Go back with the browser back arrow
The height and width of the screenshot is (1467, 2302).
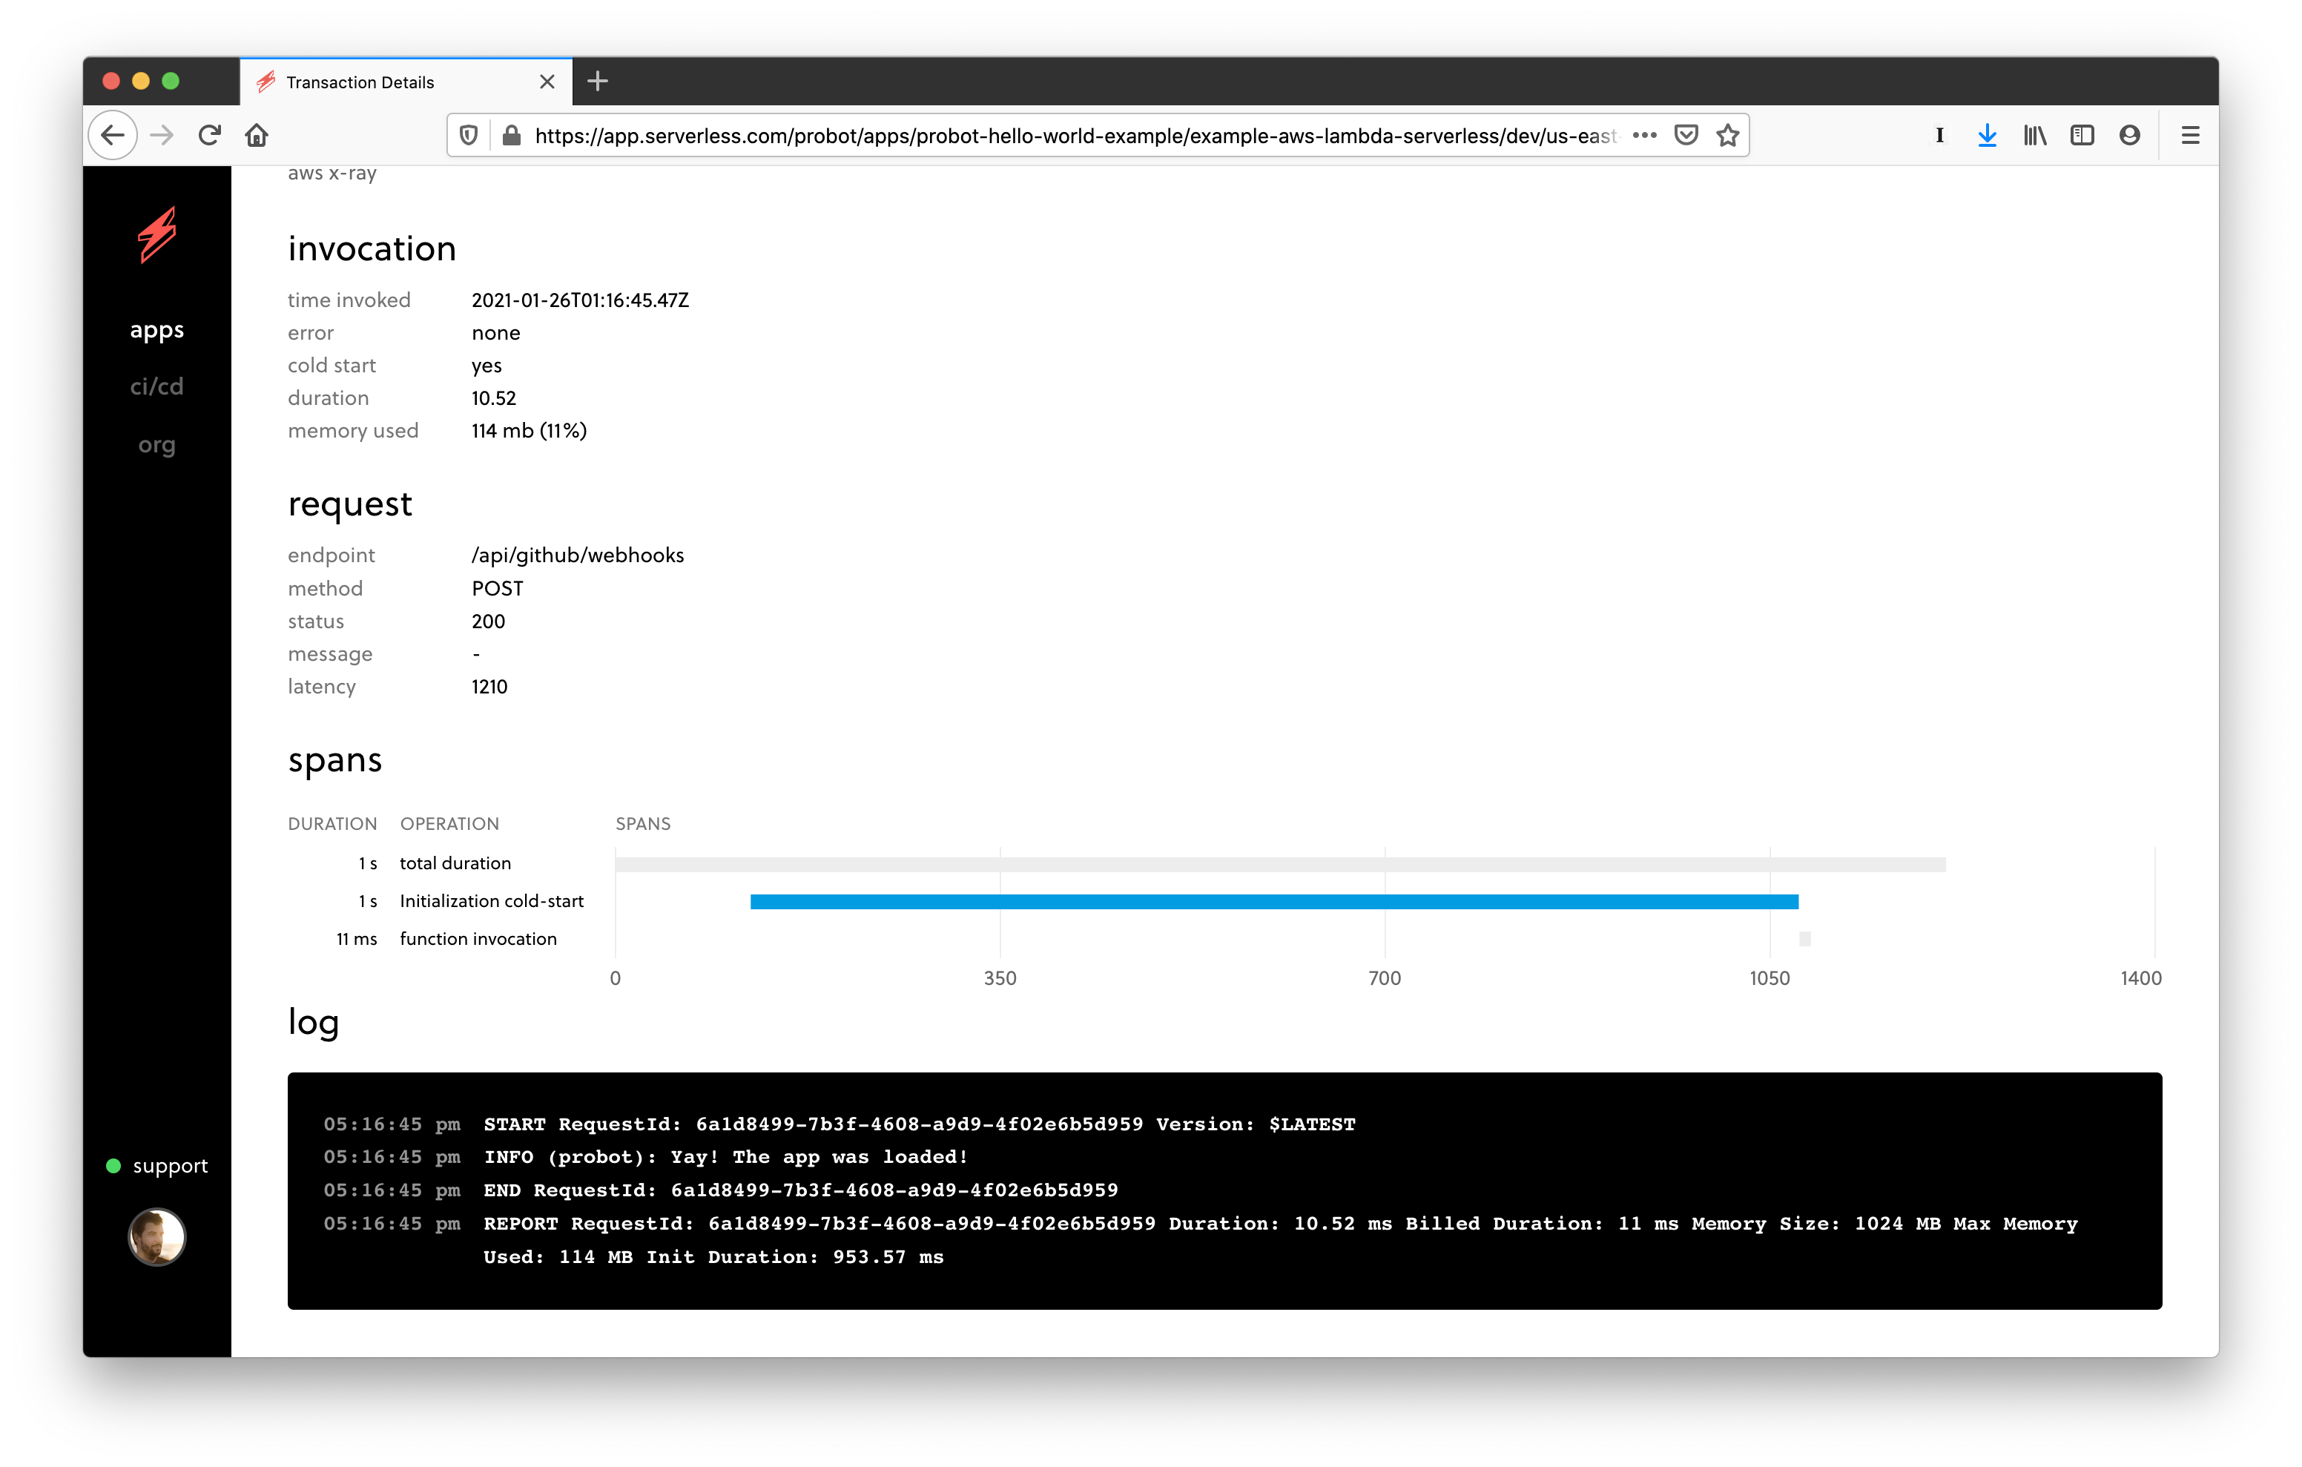(x=113, y=135)
